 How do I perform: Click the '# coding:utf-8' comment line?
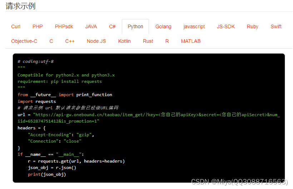[35, 61]
